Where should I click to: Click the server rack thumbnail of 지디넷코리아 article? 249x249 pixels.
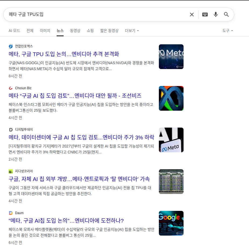click(x=171, y=182)
